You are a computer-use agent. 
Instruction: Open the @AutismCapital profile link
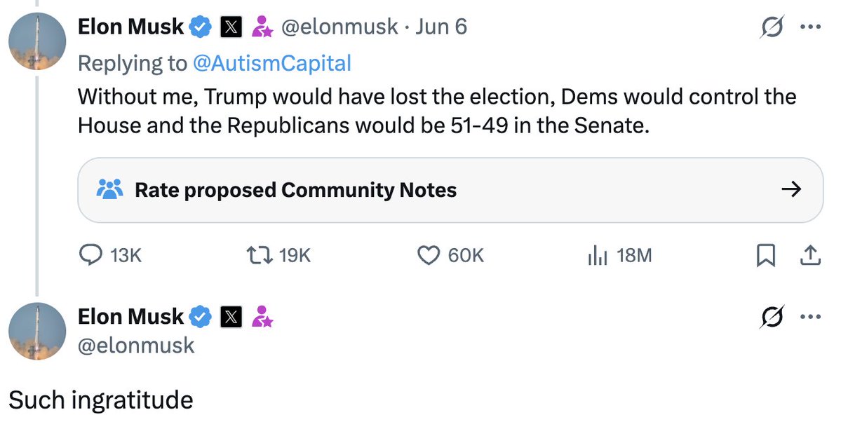point(271,63)
